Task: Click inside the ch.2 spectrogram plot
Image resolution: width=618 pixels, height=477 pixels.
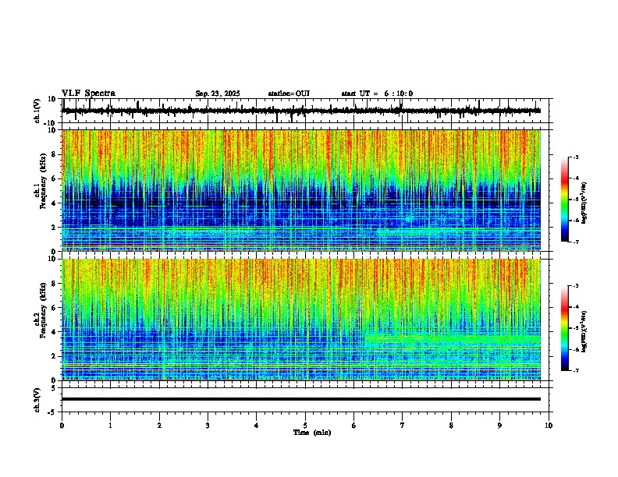Action: tap(301, 320)
